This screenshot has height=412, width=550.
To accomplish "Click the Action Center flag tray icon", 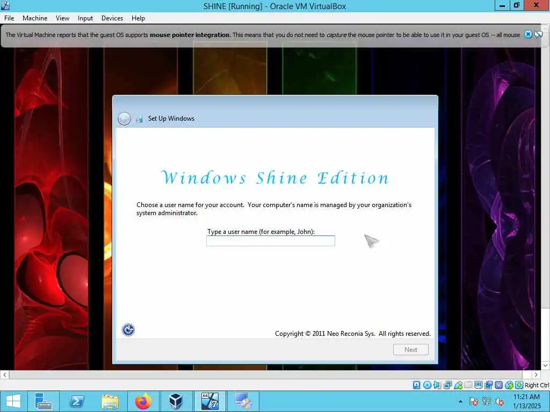I will tap(474, 401).
